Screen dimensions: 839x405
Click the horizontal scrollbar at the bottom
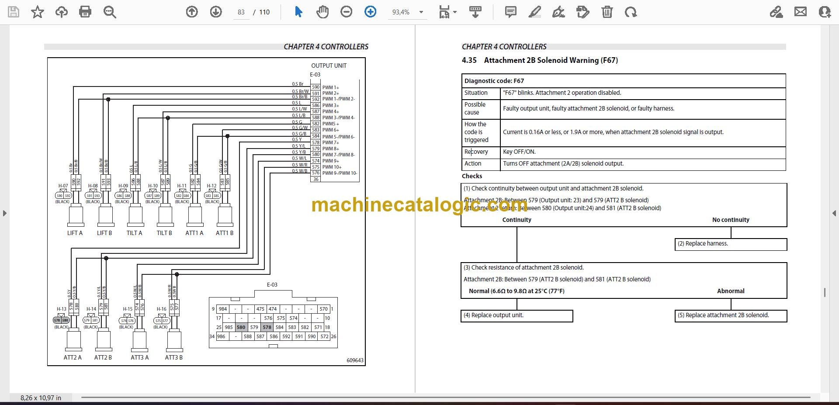point(446,398)
